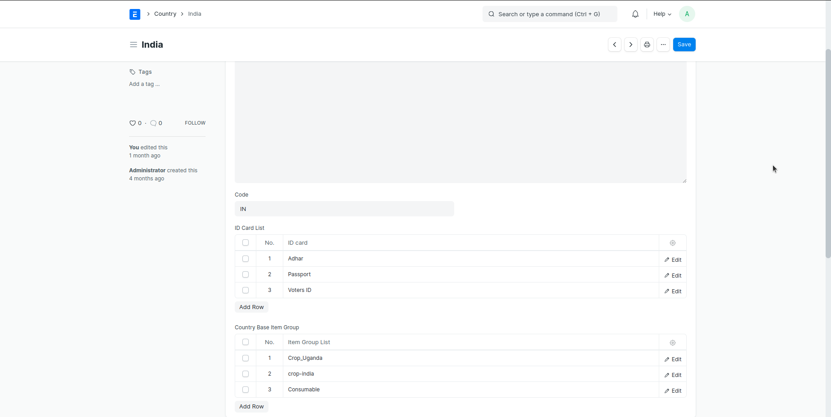Like this document with heart icon
Image resolution: width=831 pixels, height=417 pixels.
click(133, 123)
